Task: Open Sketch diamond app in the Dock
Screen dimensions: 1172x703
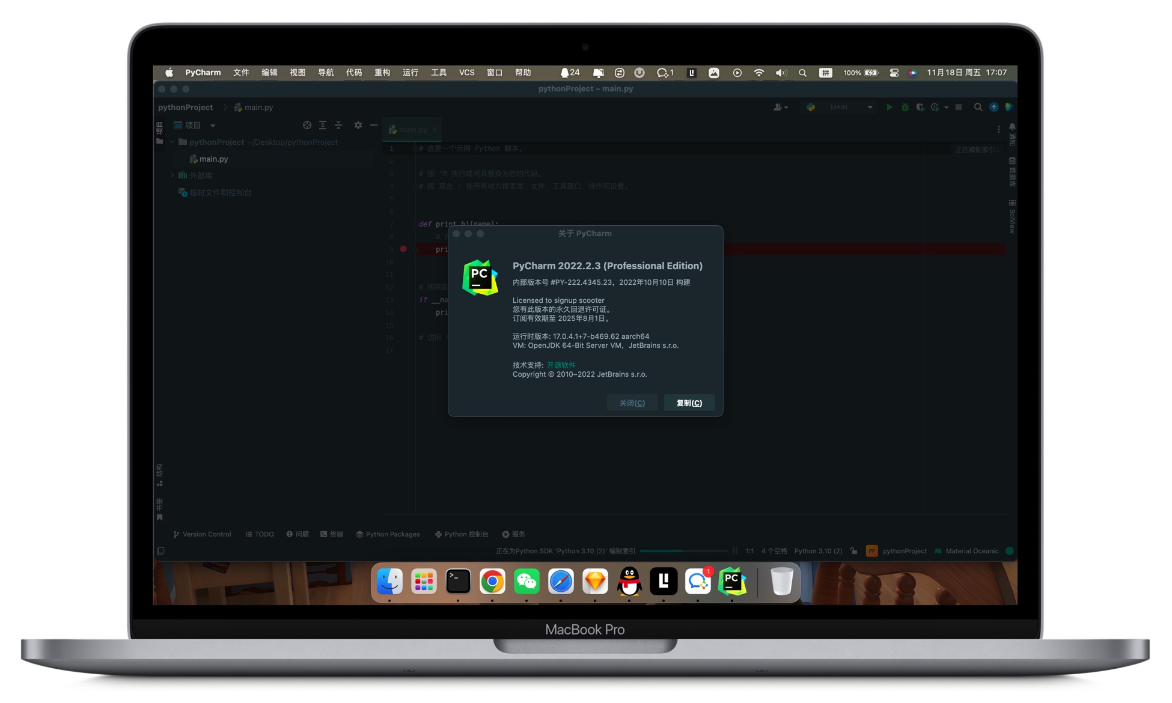Action: click(595, 581)
